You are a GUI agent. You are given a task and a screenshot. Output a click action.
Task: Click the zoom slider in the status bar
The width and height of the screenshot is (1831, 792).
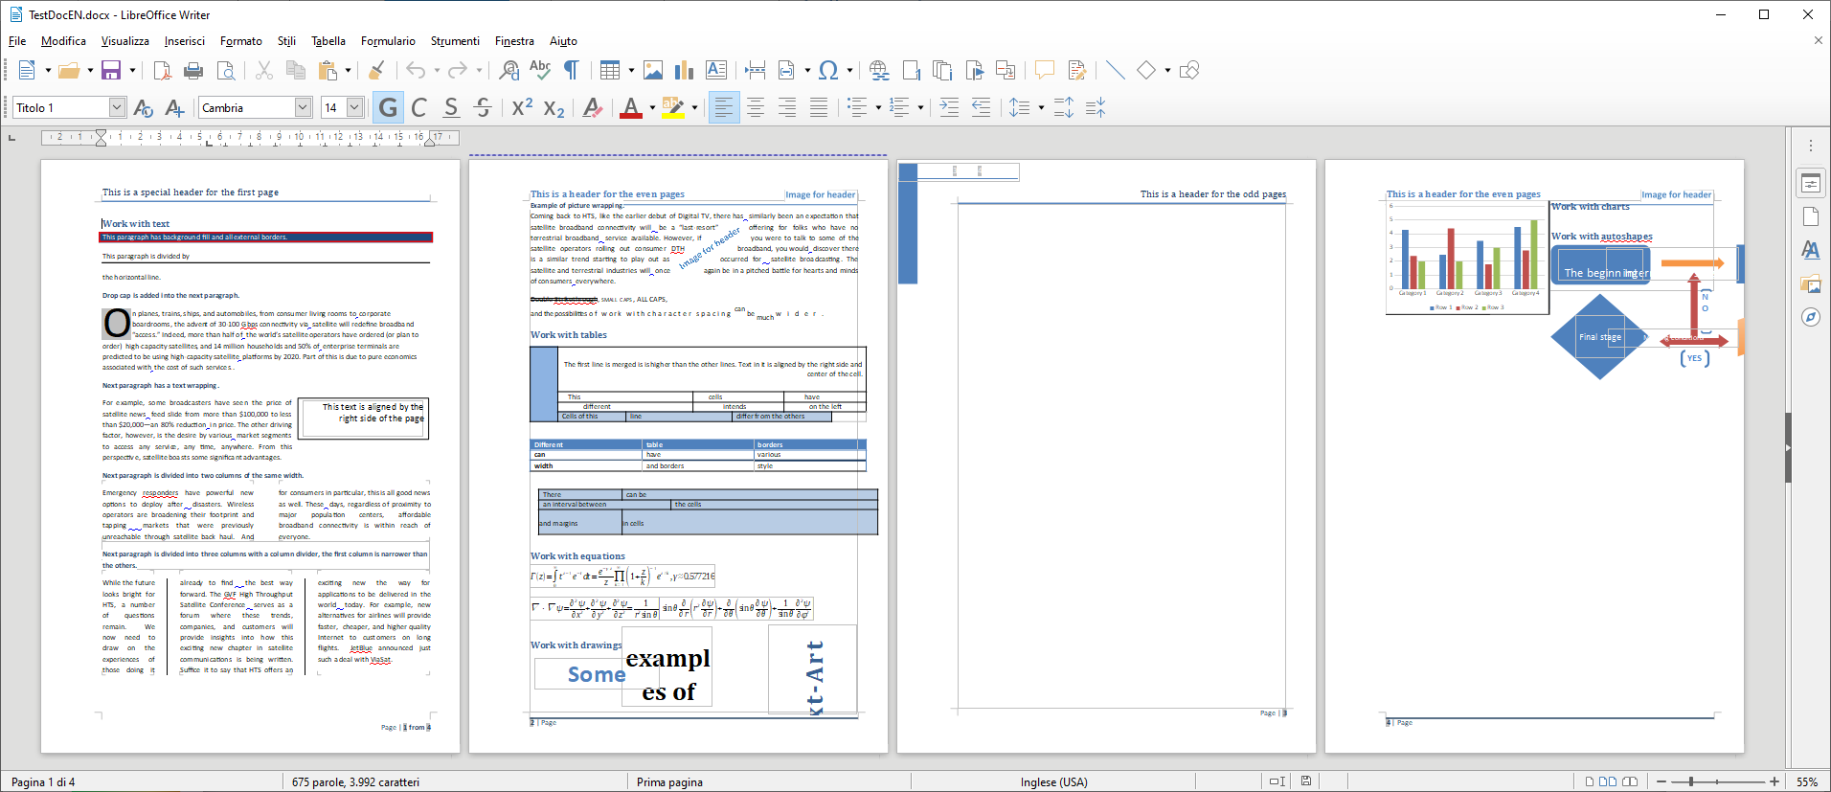point(1715,781)
